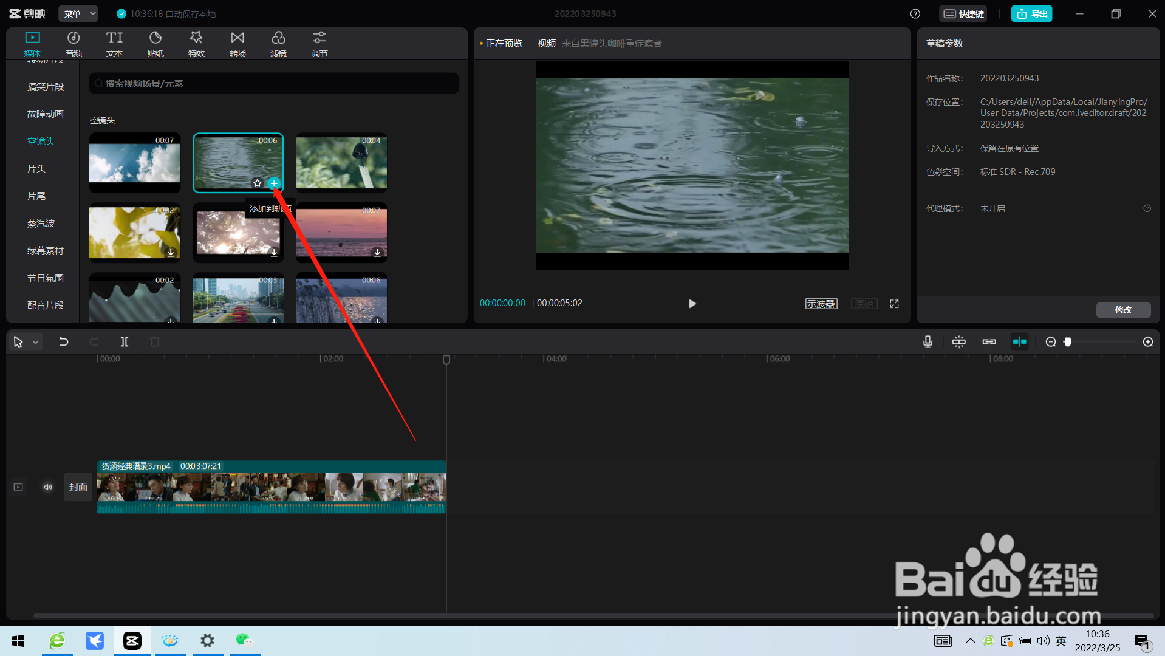Click the timeline playhead marker
1165x656 pixels.
pyautogui.click(x=446, y=360)
